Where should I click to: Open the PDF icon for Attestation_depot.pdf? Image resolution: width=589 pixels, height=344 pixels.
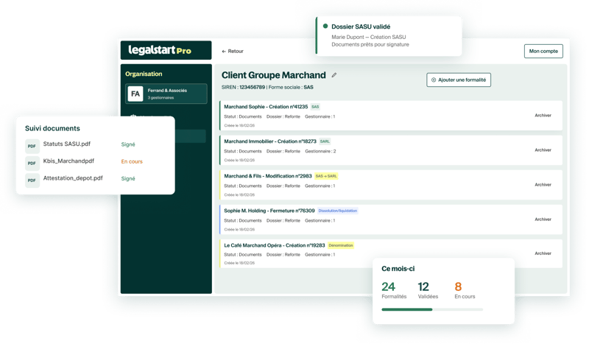click(x=32, y=180)
